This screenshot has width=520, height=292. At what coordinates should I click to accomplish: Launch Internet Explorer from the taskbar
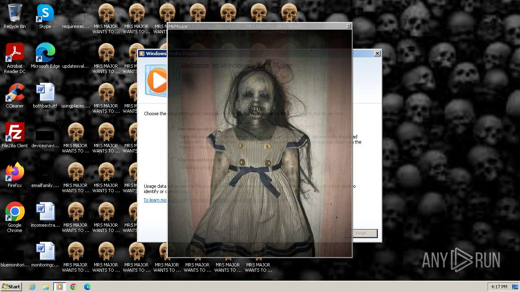[x=32, y=287]
